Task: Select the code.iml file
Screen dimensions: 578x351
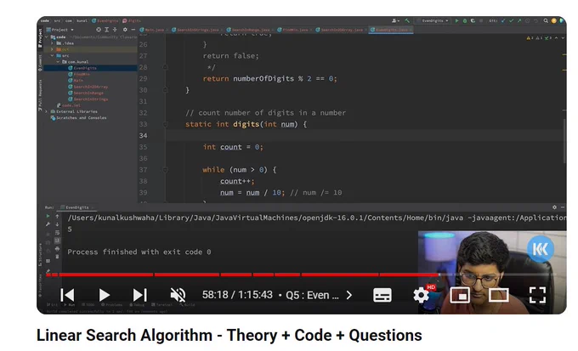Action: (x=69, y=105)
